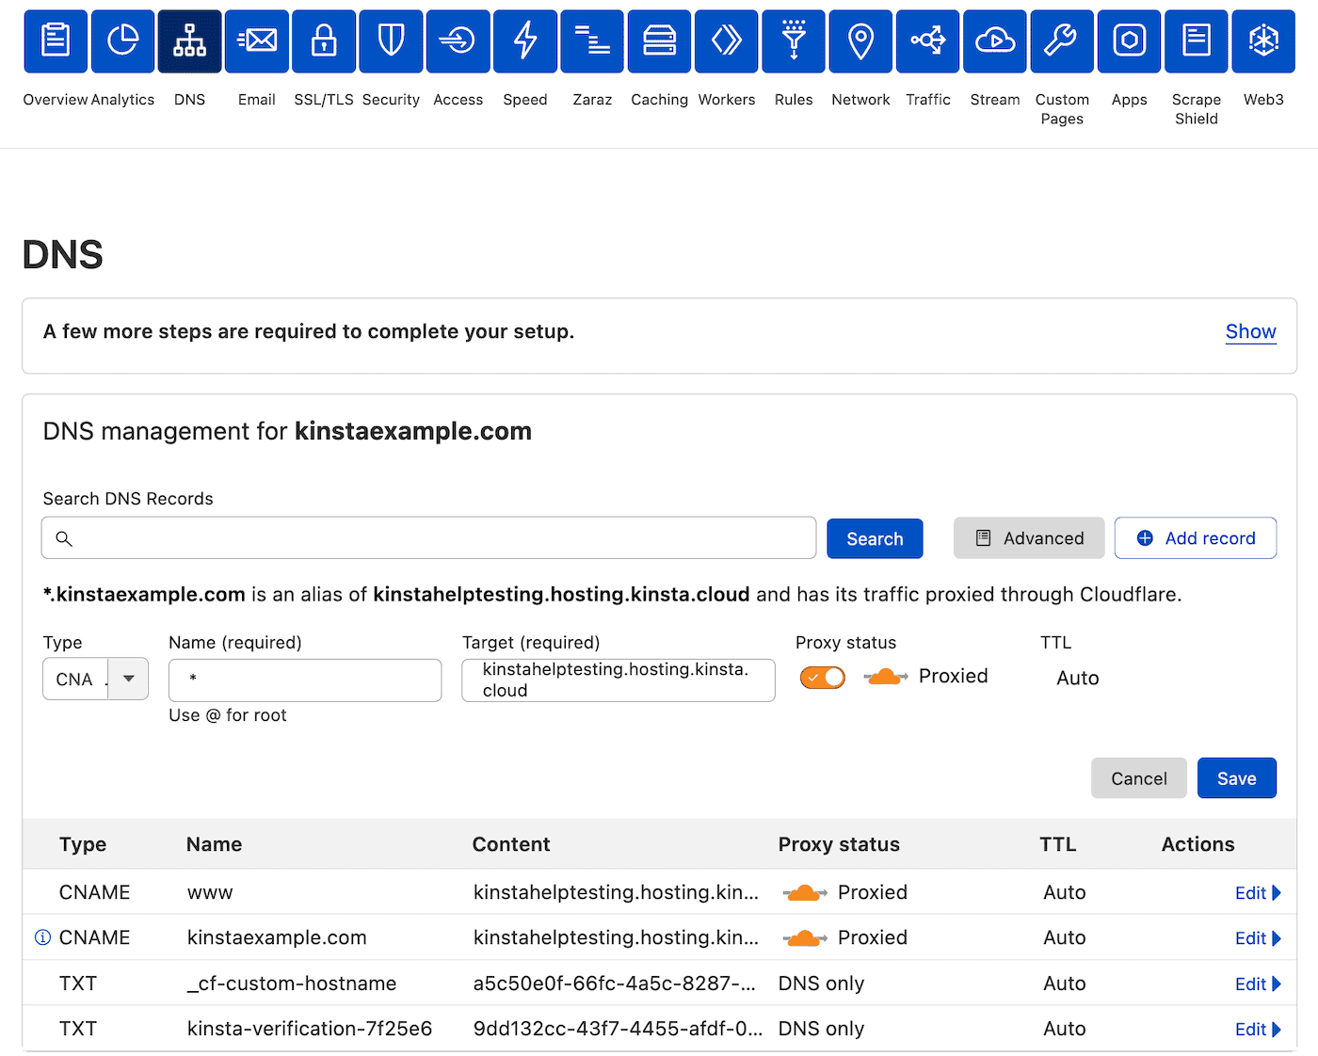This screenshot has width=1318, height=1056.
Task: Expand the Edit menu for www record
Action: [1258, 891]
